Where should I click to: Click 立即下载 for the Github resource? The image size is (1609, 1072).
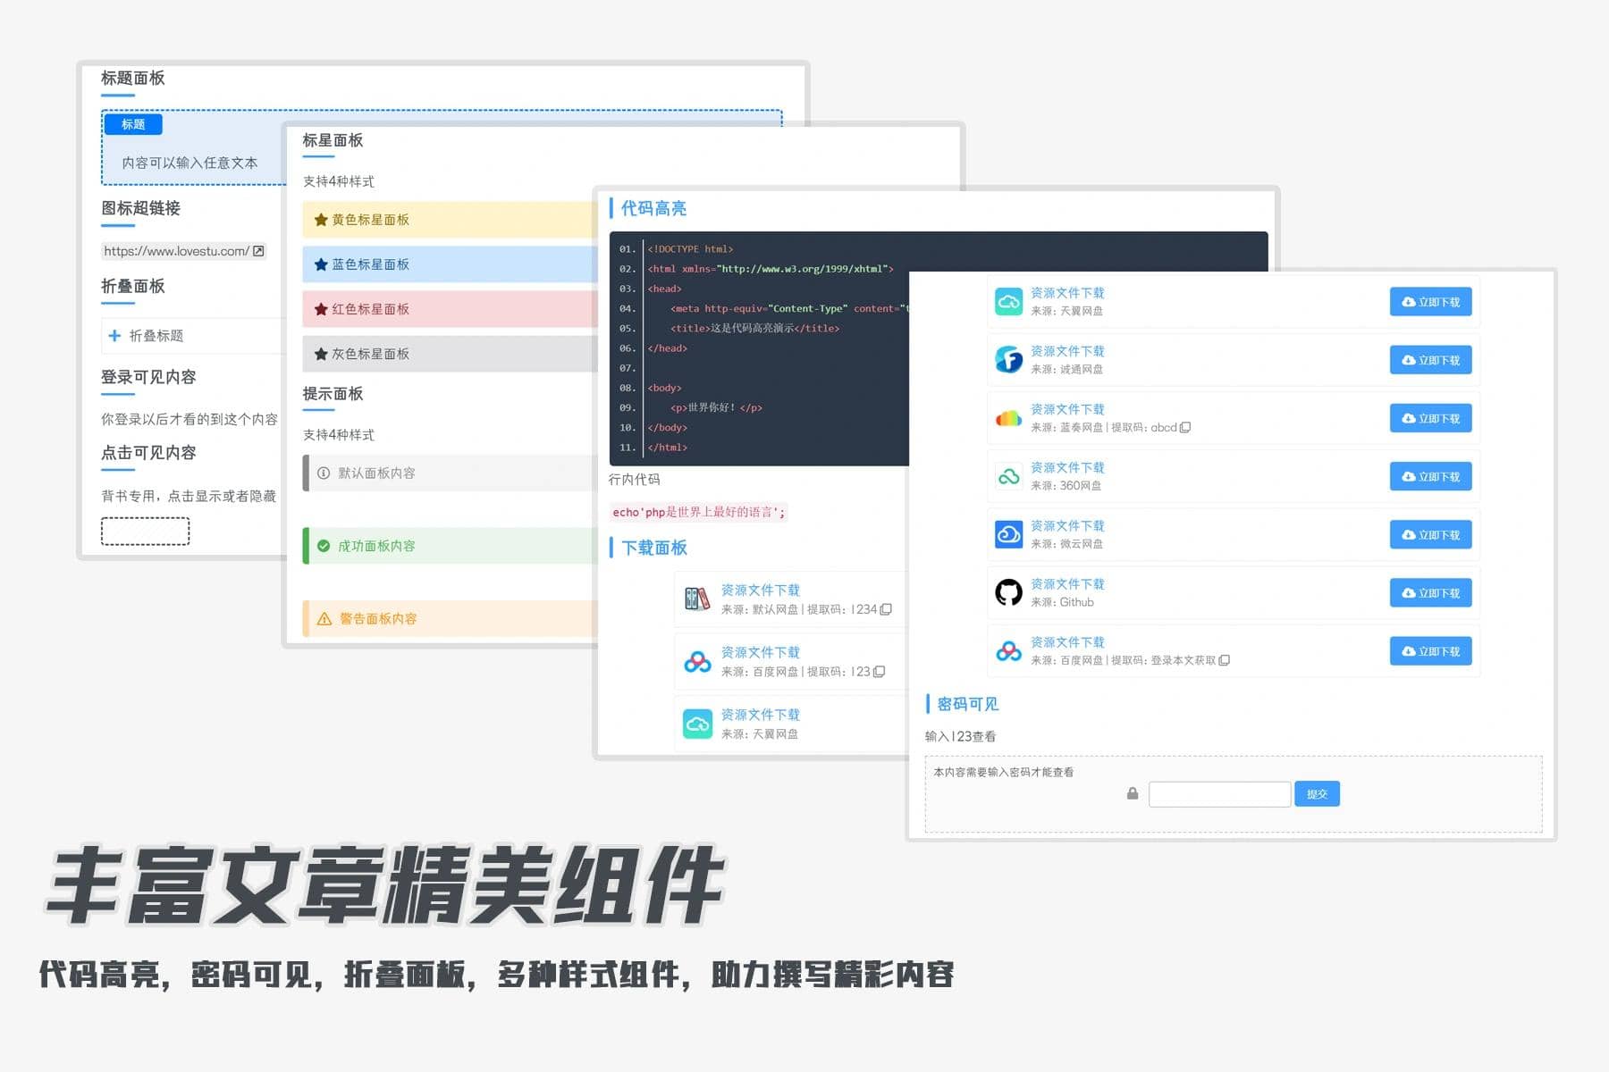(x=1431, y=592)
